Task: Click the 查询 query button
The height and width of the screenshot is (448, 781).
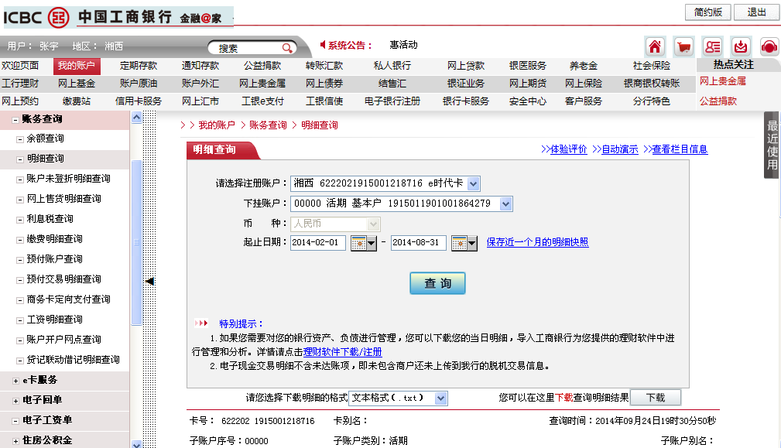Action: (437, 283)
